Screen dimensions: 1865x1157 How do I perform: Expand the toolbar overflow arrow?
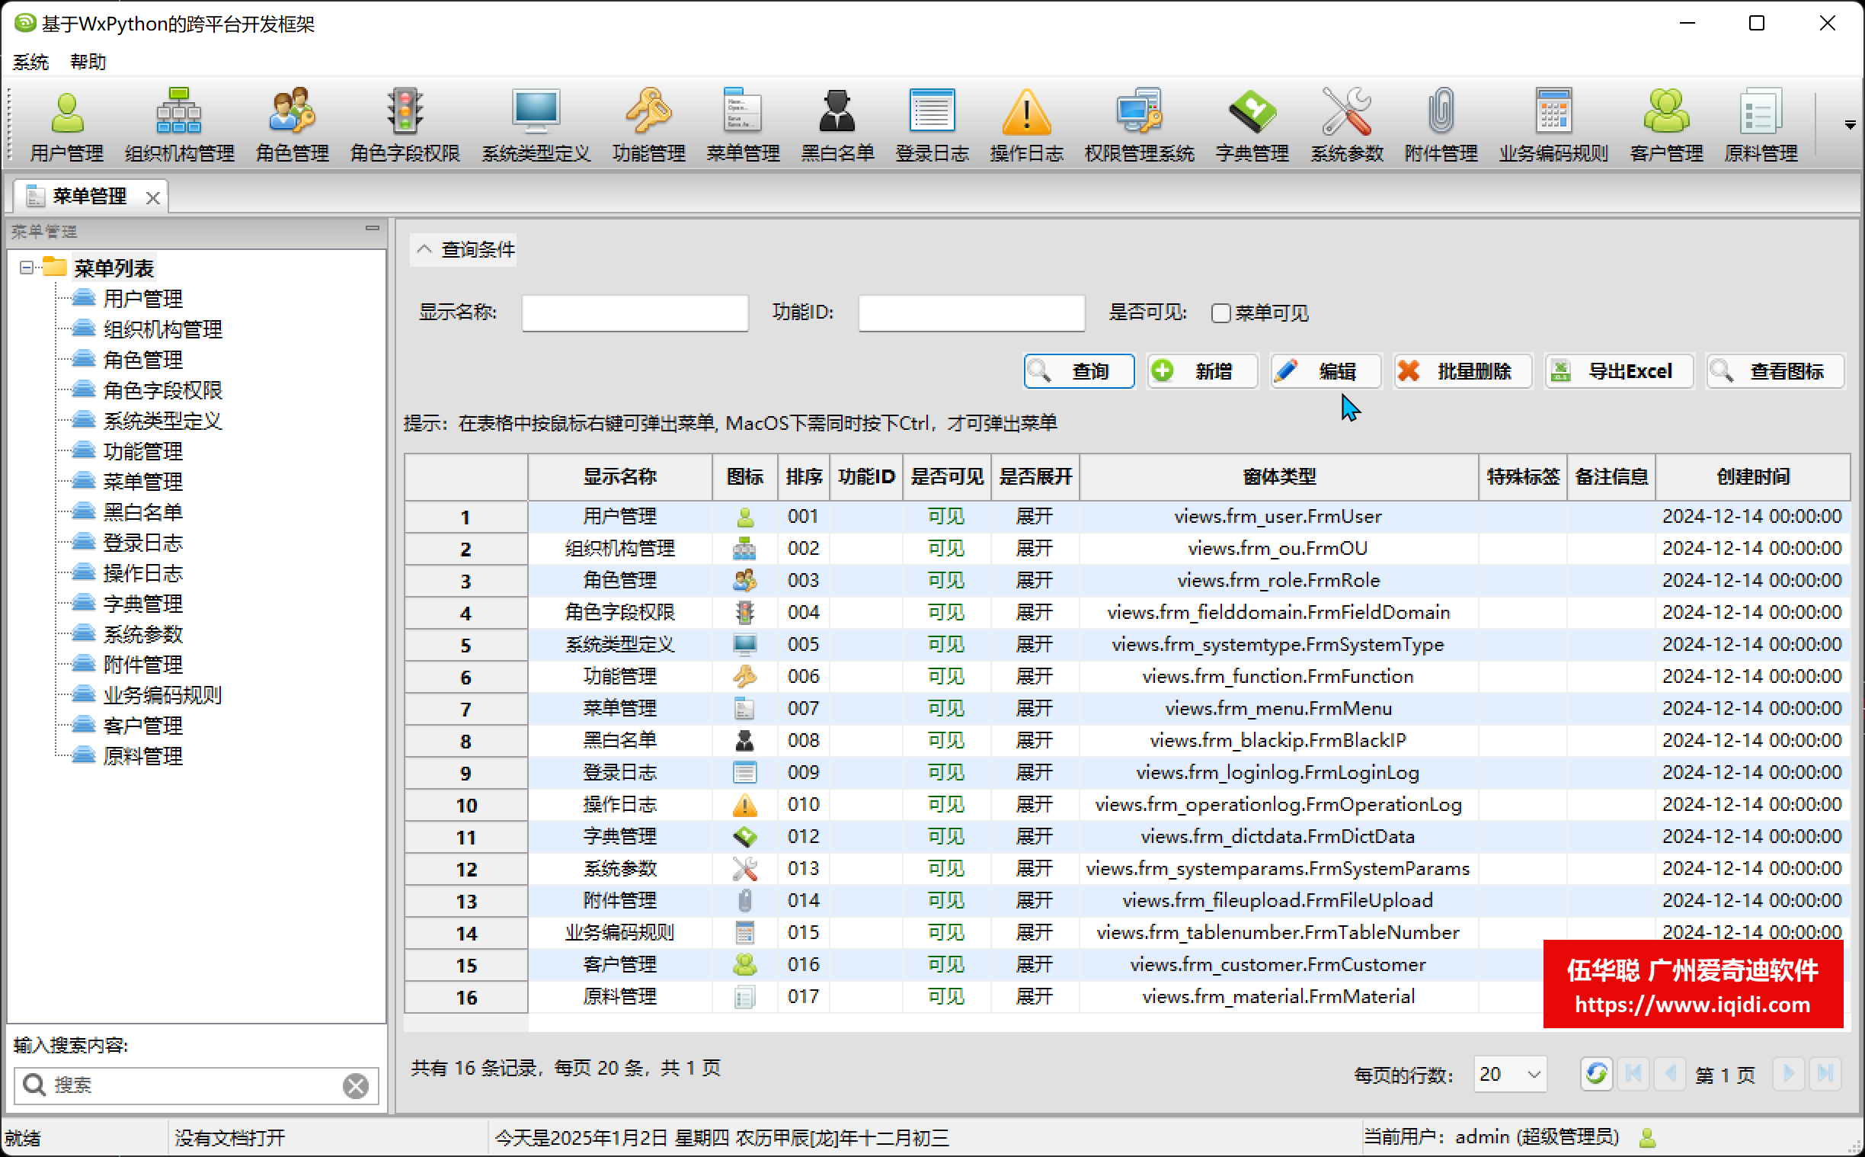1850,125
